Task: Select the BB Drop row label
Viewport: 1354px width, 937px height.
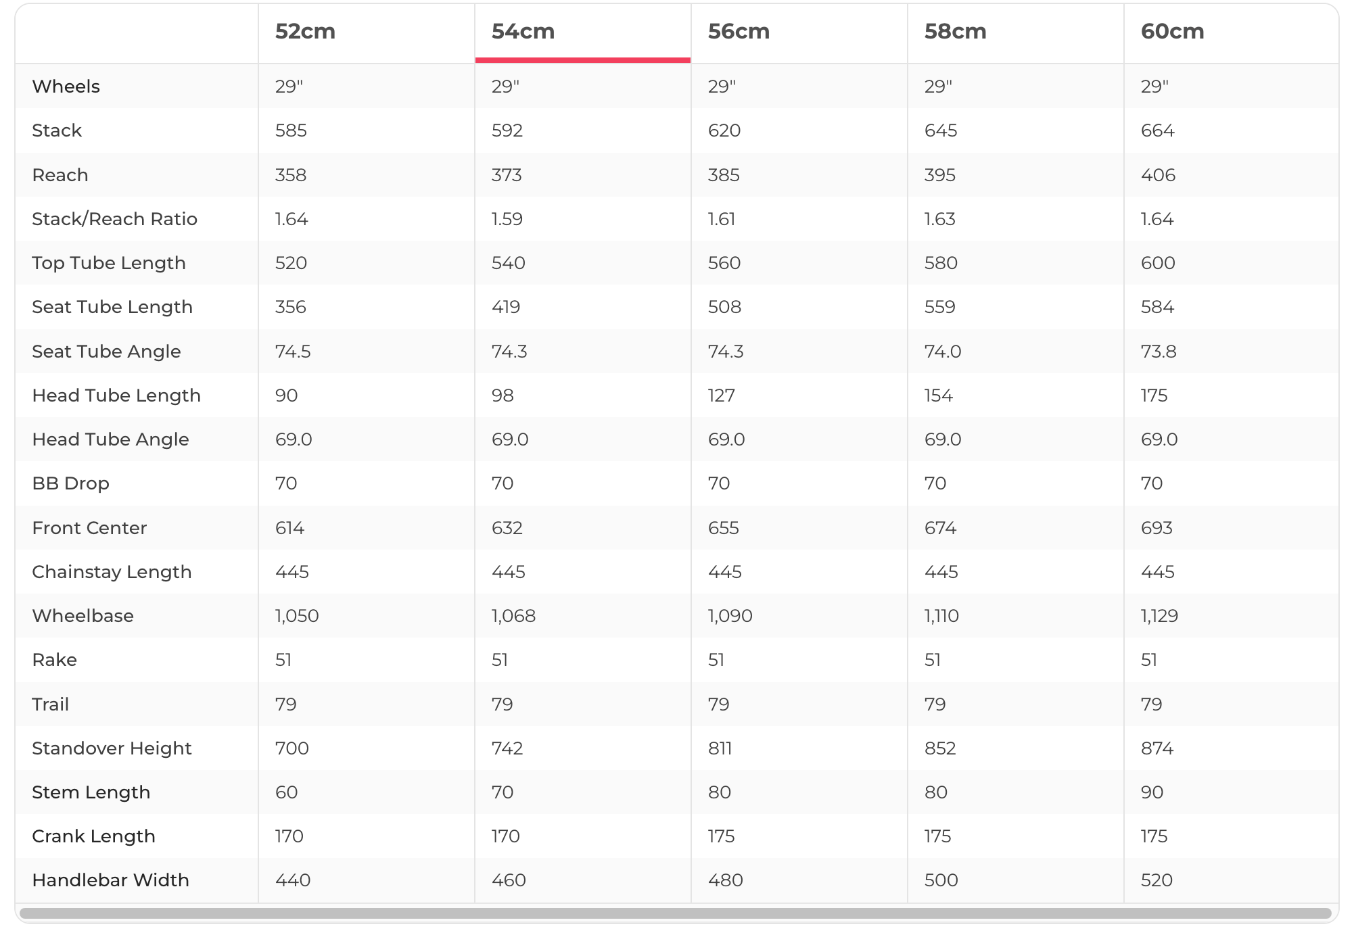Action: (x=70, y=483)
